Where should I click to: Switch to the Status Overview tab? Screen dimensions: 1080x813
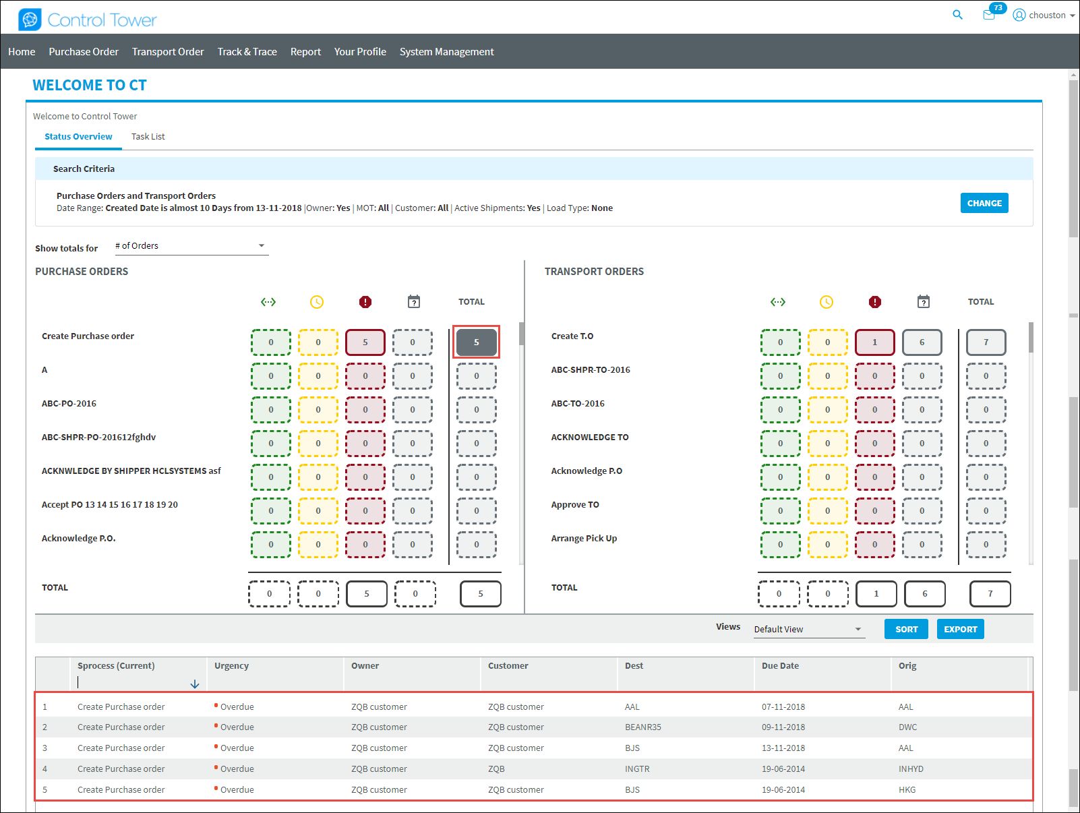coord(78,136)
